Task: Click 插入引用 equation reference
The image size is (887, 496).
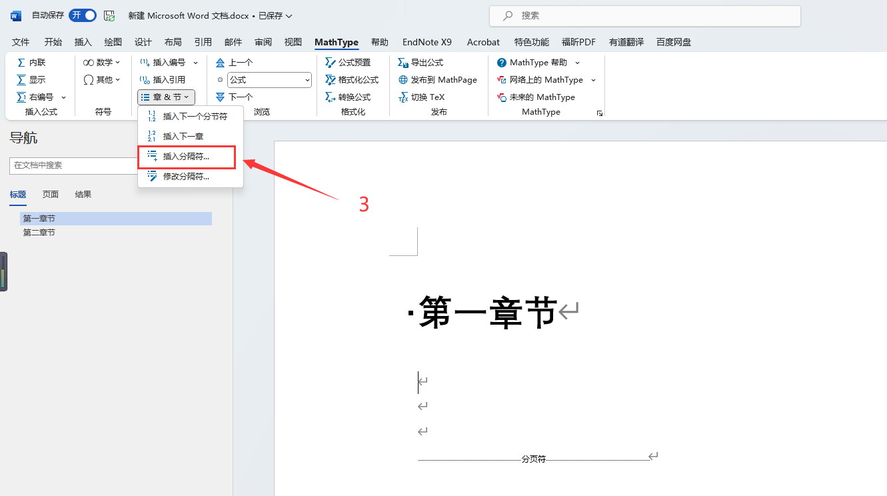Action: click(163, 79)
